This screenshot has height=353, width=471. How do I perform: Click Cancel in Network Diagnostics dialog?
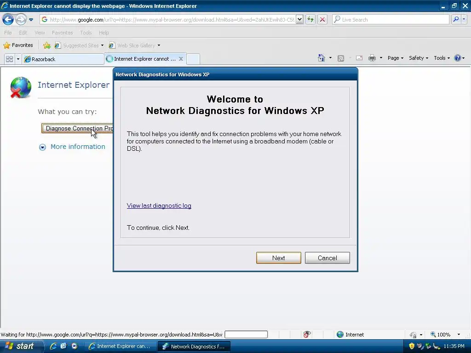(x=327, y=258)
